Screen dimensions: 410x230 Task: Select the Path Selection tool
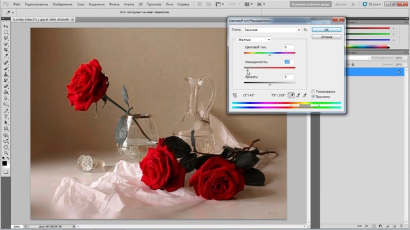pyautogui.click(x=6, y=123)
